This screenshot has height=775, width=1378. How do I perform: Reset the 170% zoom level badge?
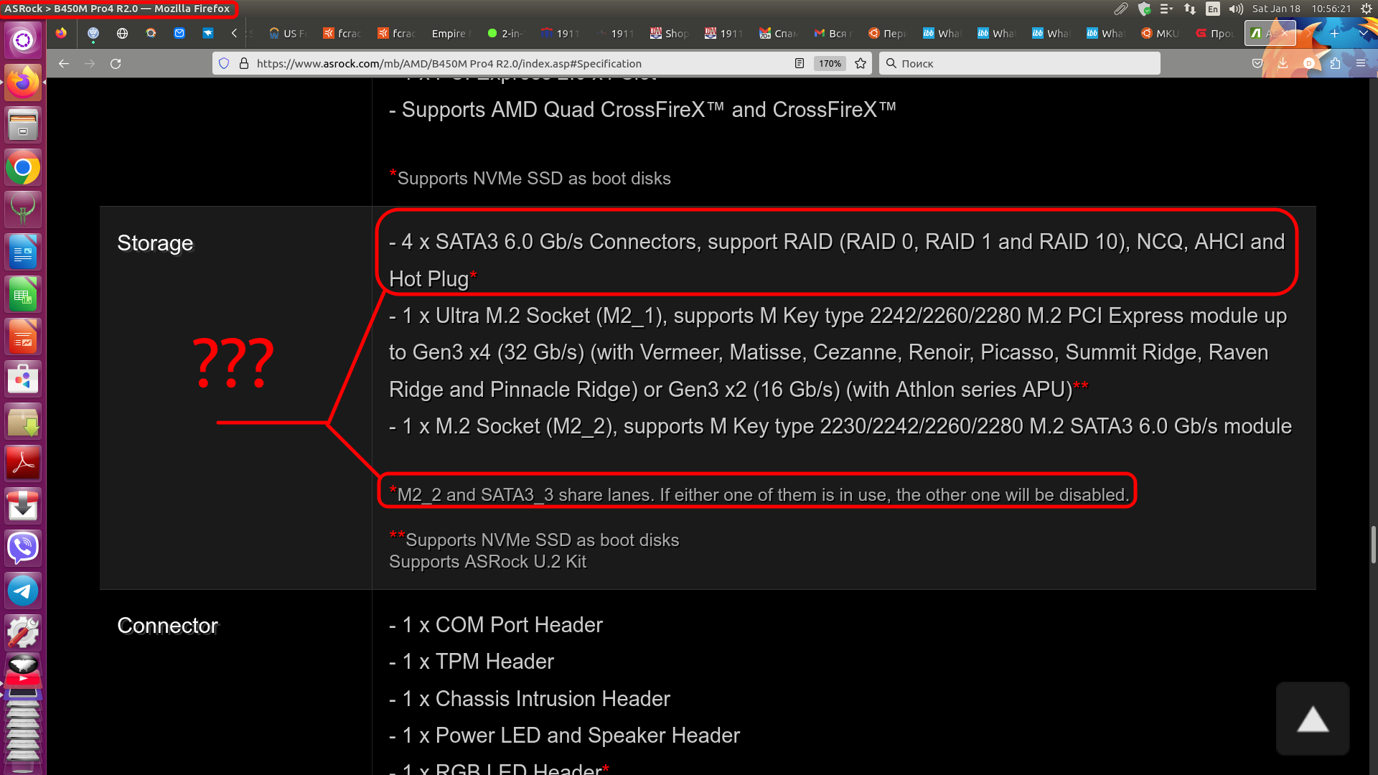pyautogui.click(x=830, y=64)
